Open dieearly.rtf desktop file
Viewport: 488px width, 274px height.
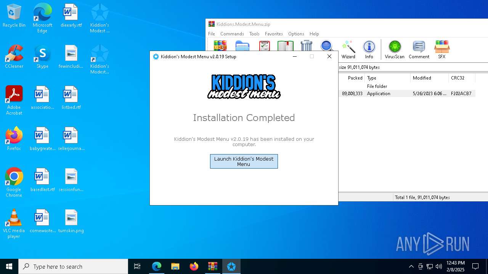tap(71, 16)
